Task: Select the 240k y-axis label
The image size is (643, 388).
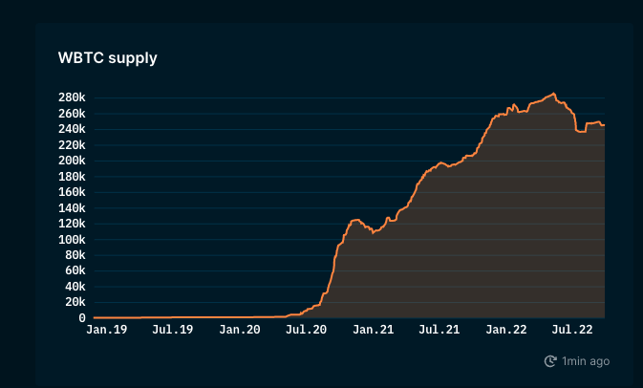Action: pos(72,130)
